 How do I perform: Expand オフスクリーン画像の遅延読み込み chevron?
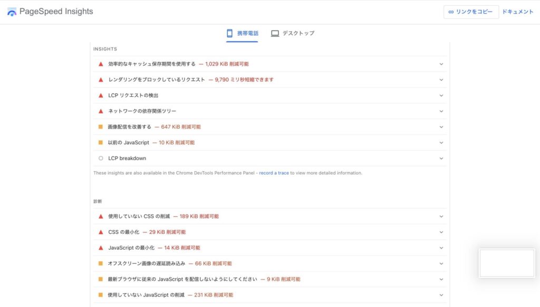[441, 263]
